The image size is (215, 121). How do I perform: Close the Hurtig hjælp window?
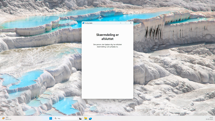coord(131,23)
